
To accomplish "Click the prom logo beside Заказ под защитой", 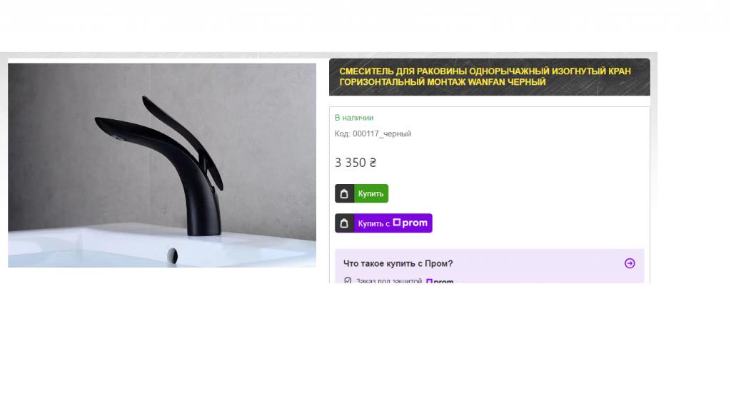I will coord(440,281).
